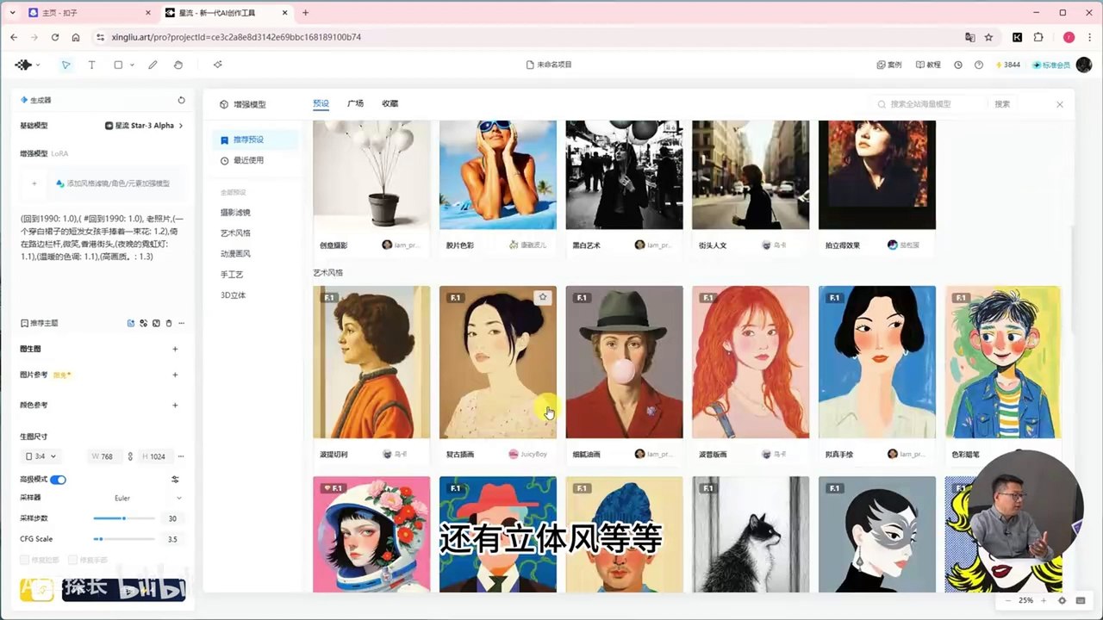
Task: Star the 复古插画 style card
Action: (x=543, y=297)
